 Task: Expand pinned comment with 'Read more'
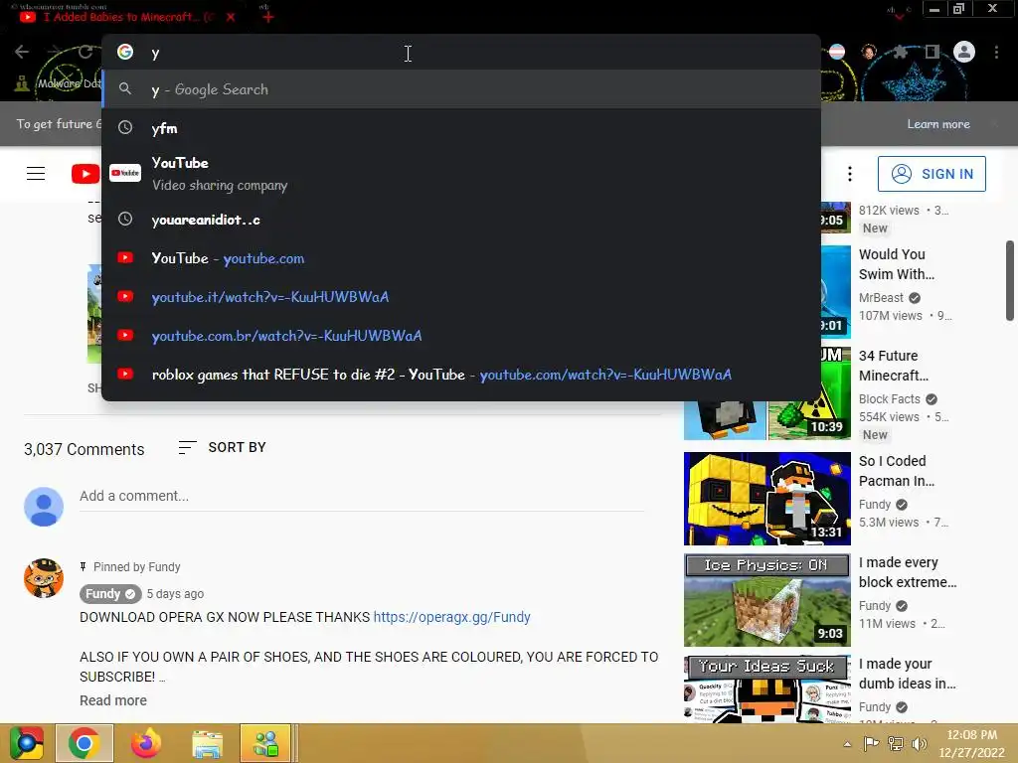point(113,700)
